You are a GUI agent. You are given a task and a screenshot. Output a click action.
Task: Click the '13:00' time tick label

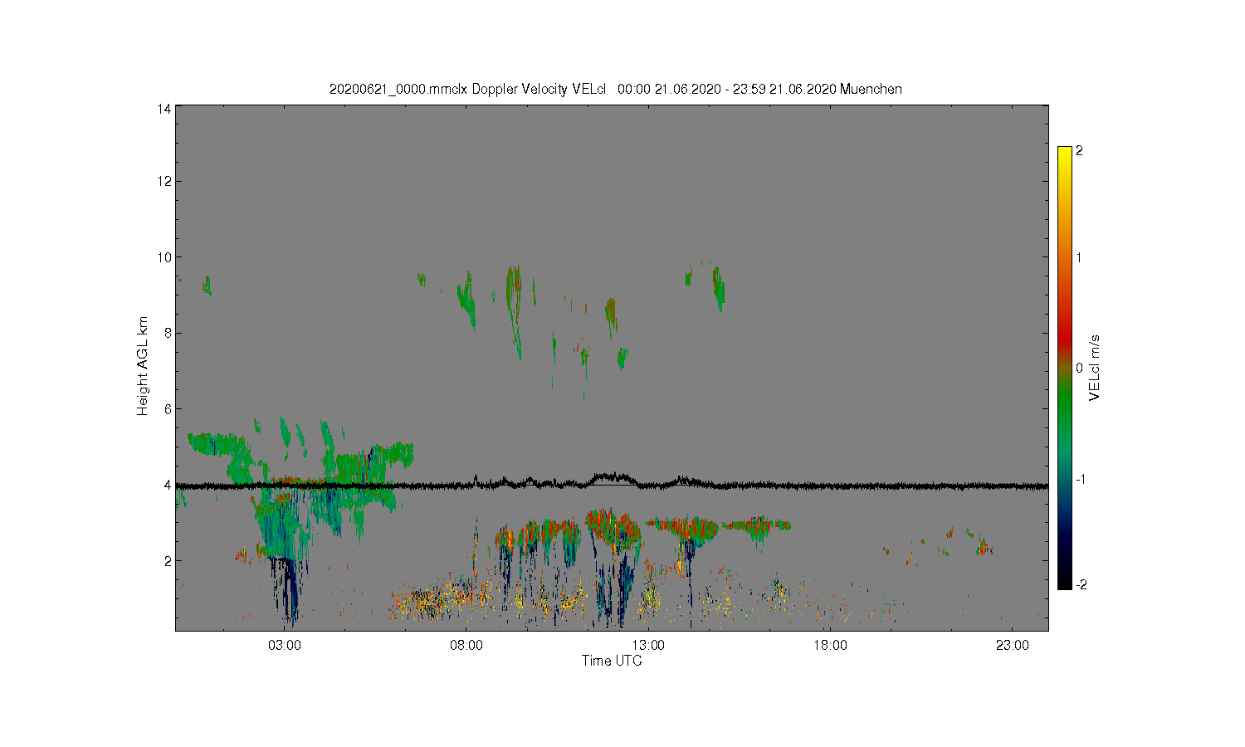tap(647, 646)
